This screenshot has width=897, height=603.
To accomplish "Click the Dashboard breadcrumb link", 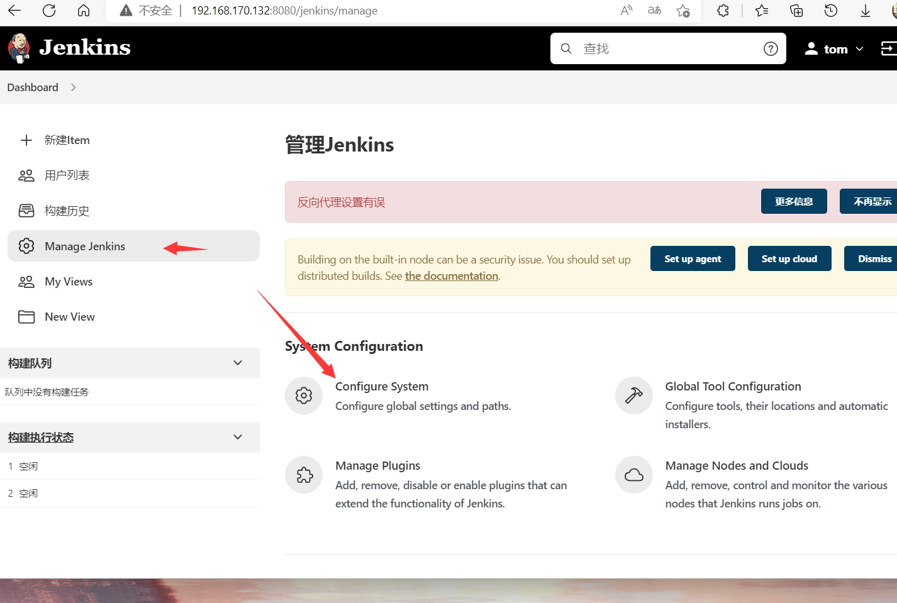I will click(x=33, y=87).
